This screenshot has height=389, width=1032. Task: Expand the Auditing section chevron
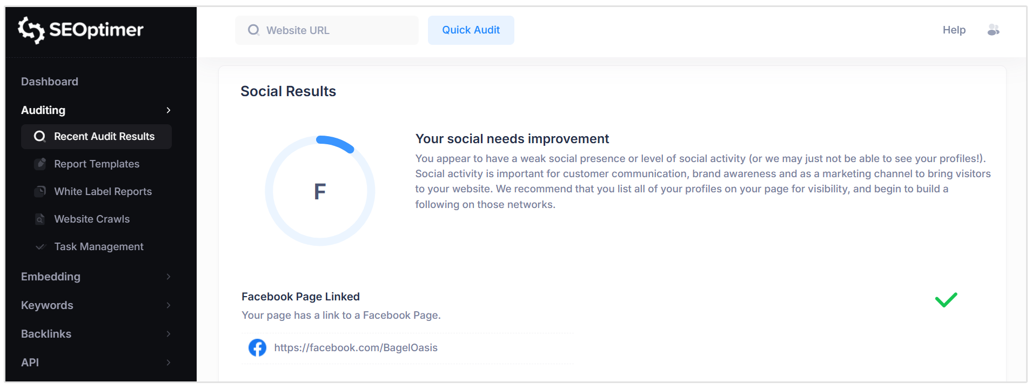click(168, 110)
